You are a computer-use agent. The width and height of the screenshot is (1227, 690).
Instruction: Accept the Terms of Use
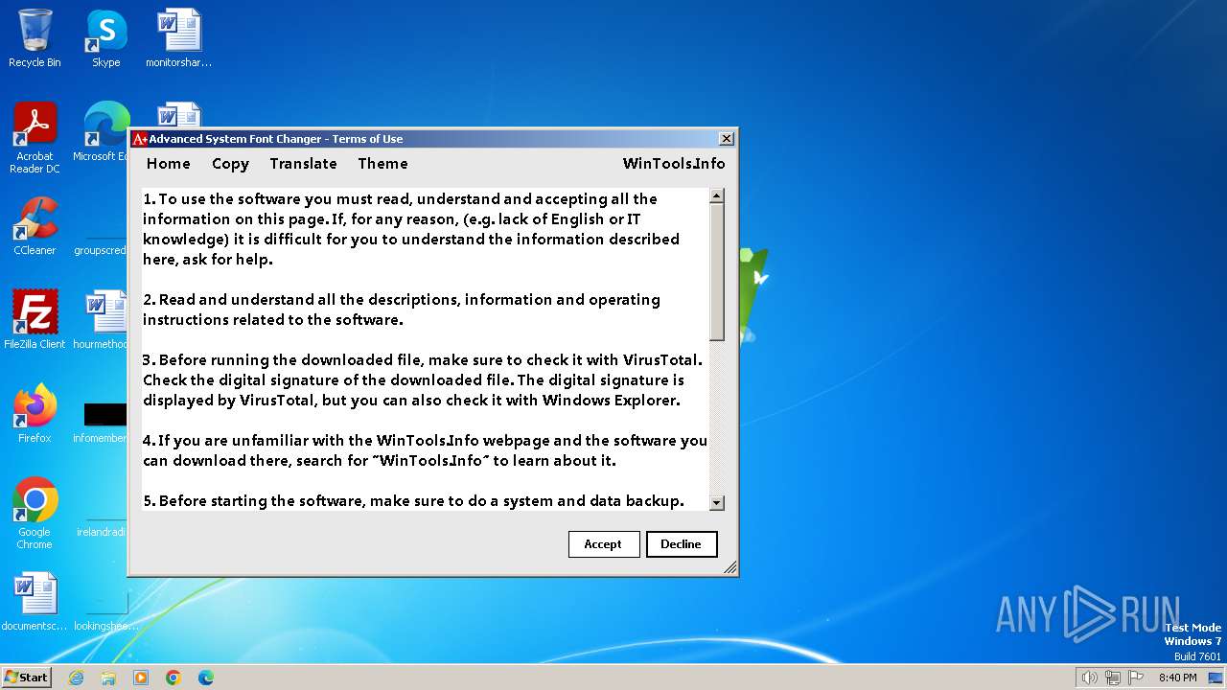tap(603, 544)
